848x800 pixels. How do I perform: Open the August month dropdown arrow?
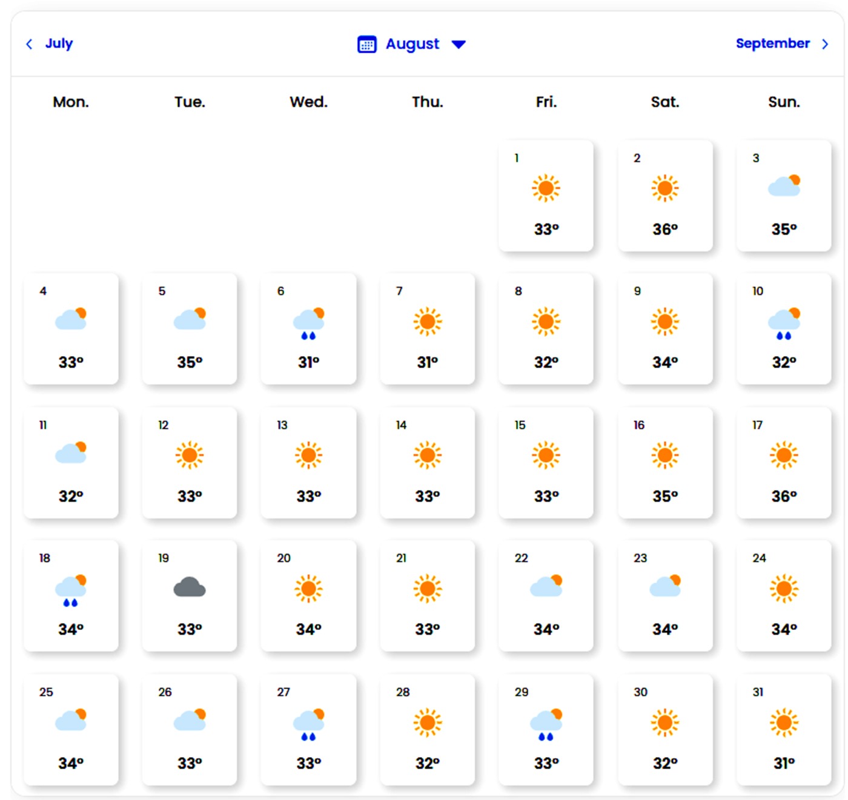[x=459, y=44]
